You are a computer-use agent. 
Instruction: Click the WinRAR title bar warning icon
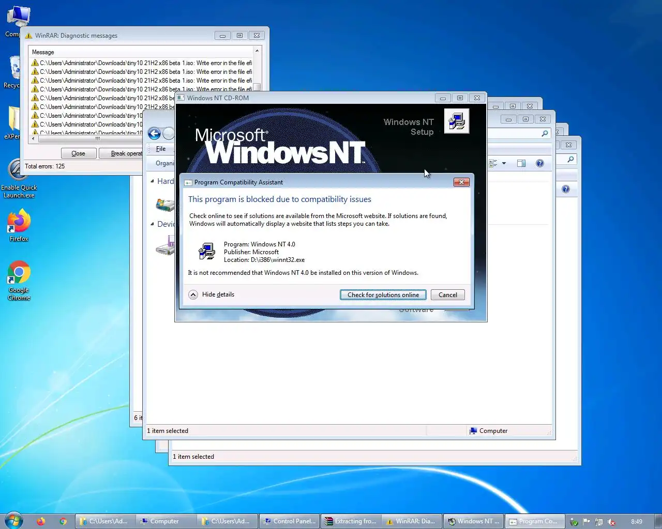29,35
